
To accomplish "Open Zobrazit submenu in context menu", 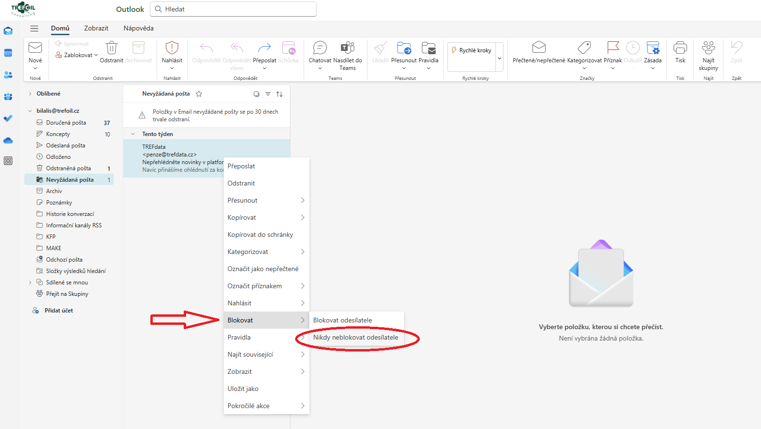I will 267,371.
